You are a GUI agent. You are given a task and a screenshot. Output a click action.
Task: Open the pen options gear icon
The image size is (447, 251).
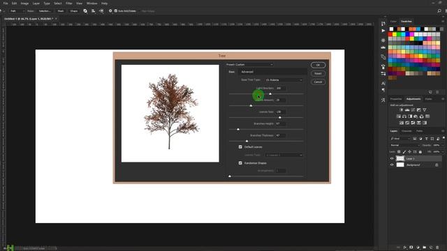[x=110, y=11]
